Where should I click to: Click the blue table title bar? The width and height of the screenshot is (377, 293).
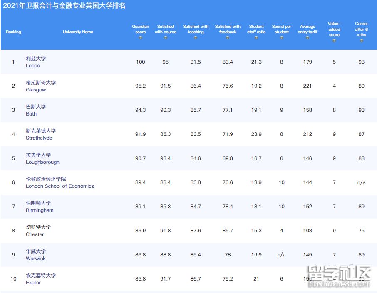click(188, 7)
